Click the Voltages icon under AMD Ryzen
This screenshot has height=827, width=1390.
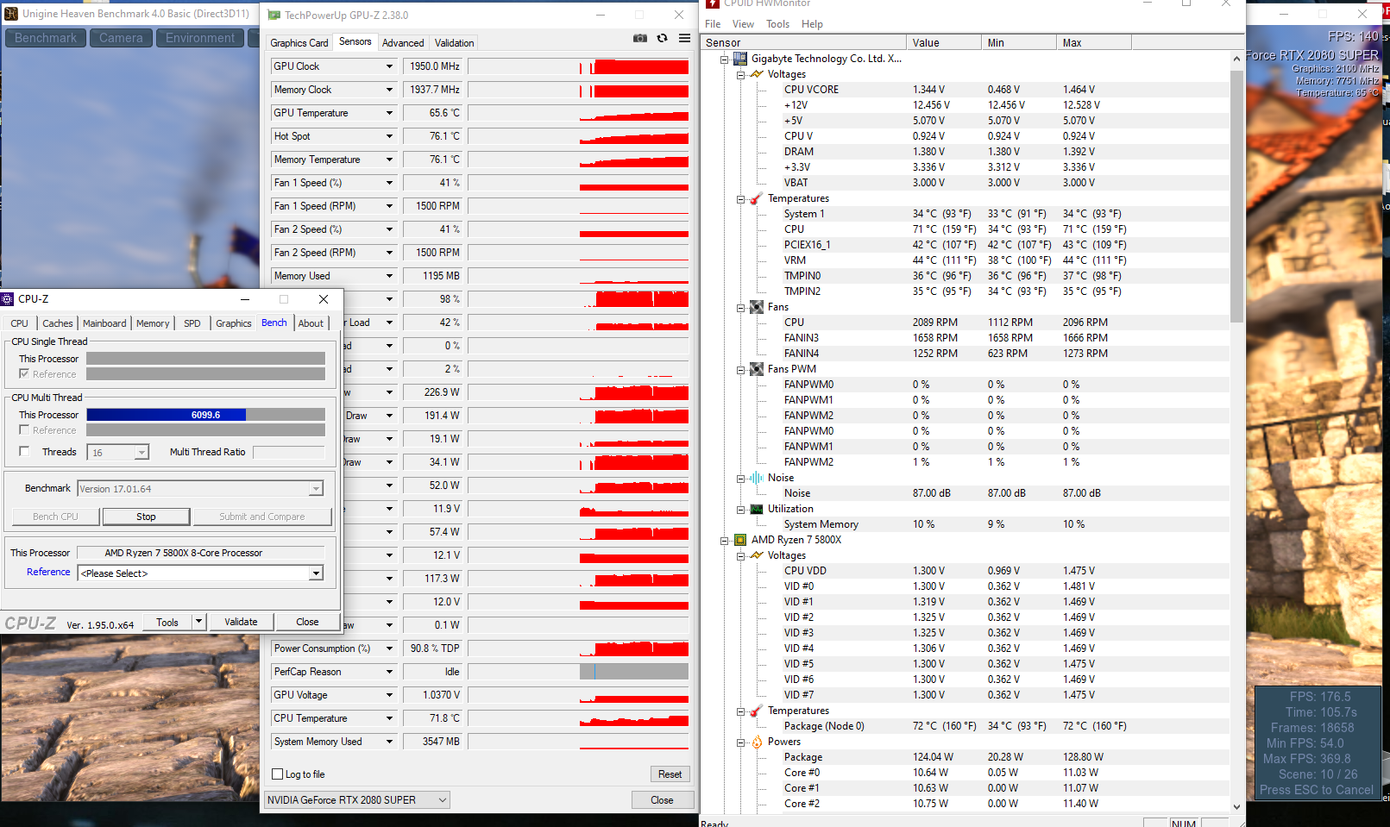pos(757,555)
